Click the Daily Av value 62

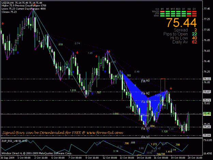click(x=194, y=42)
